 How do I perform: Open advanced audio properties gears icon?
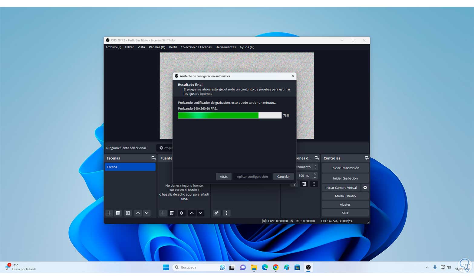click(x=216, y=213)
